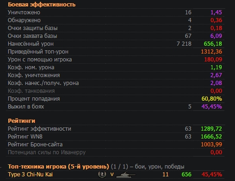Viewport: 235px width, 181px height.
Task: Click the green value 1,19
Action: [216, 67]
